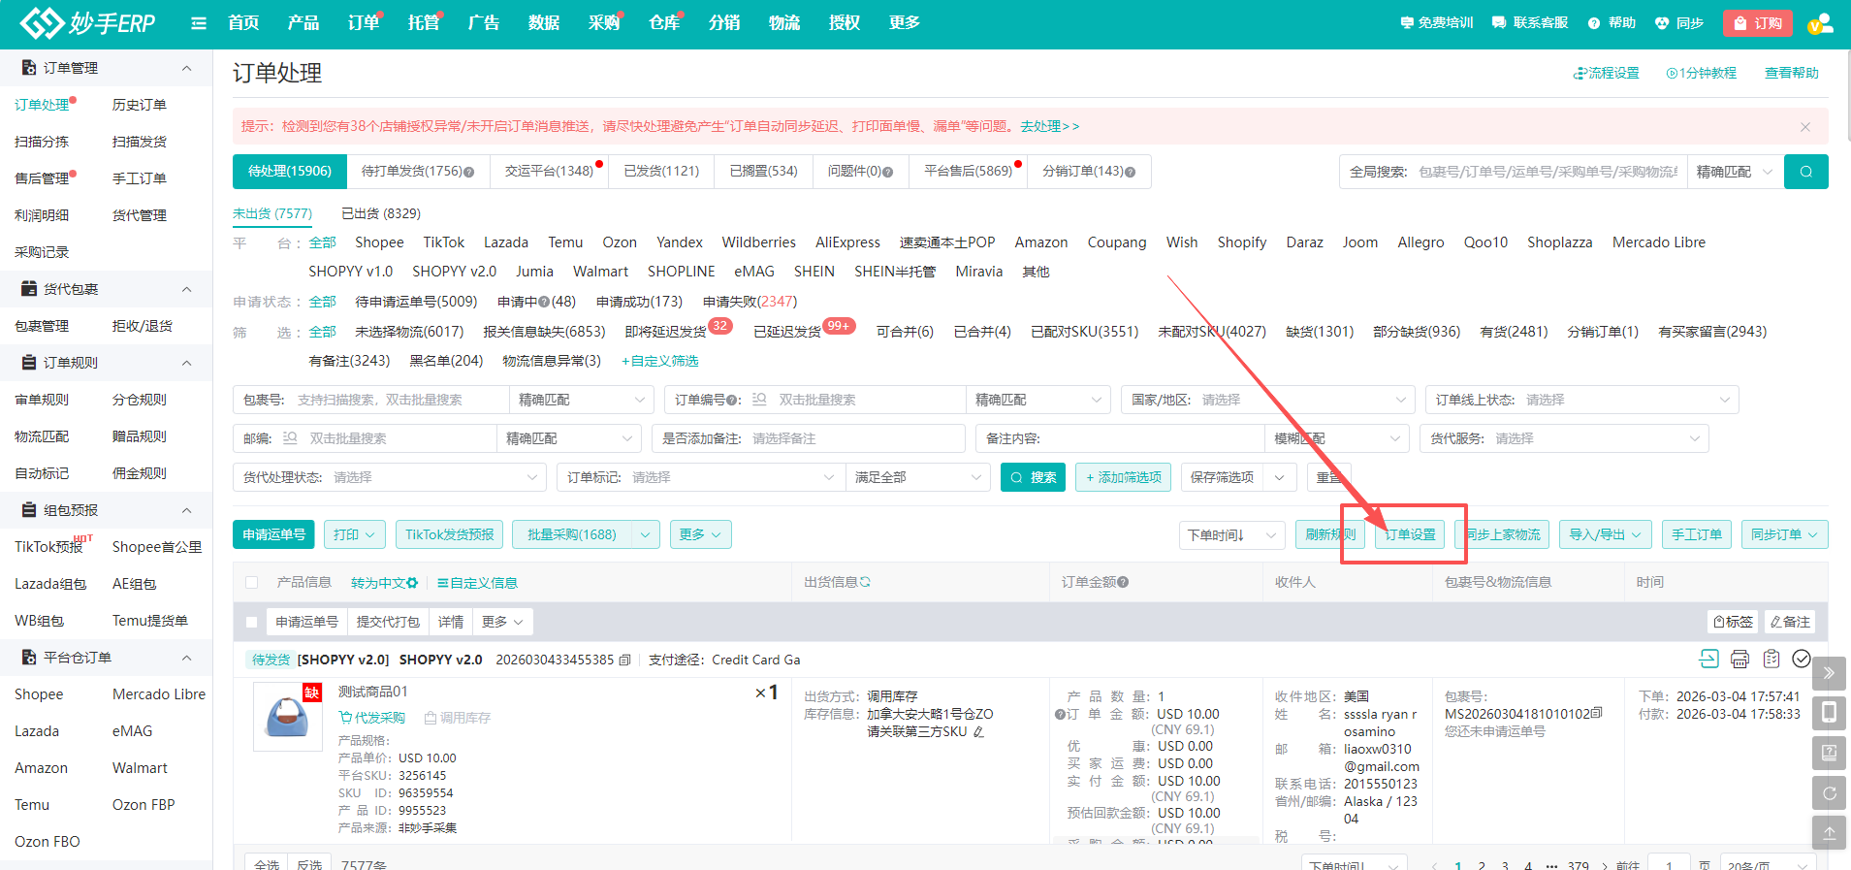Copy the package number MS2026 icon
1851x870 pixels.
(x=1597, y=713)
